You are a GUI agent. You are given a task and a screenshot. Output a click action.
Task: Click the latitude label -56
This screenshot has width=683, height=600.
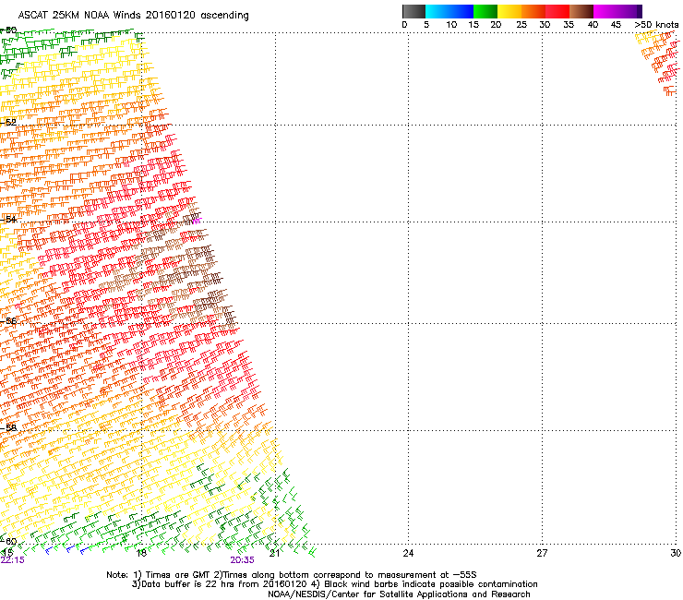[8, 321]
